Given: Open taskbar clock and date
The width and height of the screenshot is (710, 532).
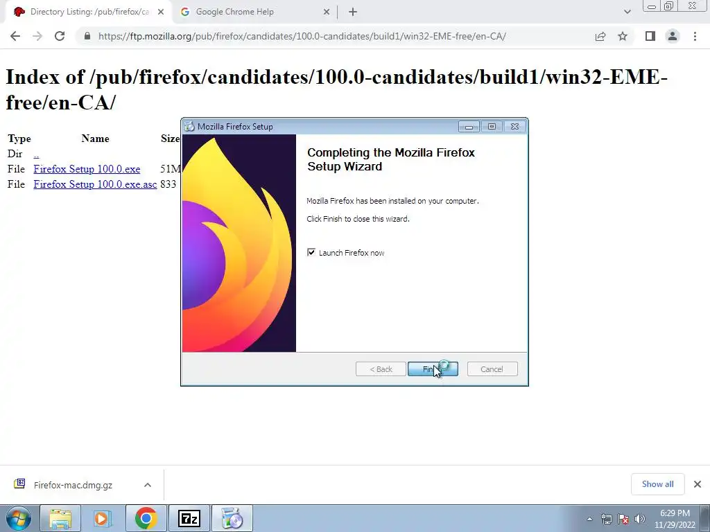Looking at the screenshot, I should (675, 519).
